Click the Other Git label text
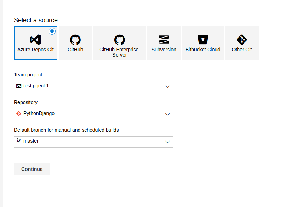 [242, 50]
